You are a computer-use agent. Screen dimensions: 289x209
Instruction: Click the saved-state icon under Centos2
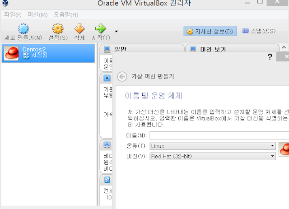tap(26, 56)
